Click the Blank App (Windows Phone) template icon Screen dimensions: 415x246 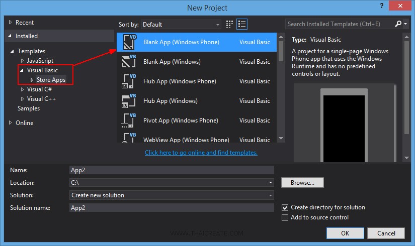pyautogui.click(x=129, y=42)
